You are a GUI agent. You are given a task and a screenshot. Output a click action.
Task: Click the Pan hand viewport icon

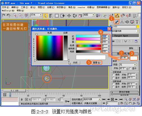[130, 103]
